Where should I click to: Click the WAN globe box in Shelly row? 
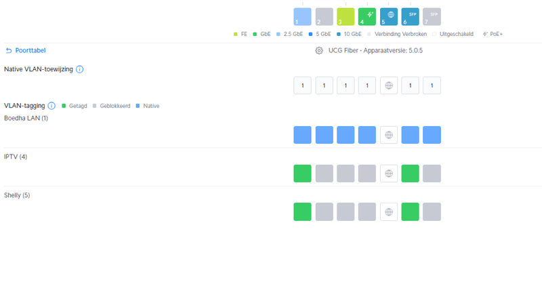tap(389, 211)
